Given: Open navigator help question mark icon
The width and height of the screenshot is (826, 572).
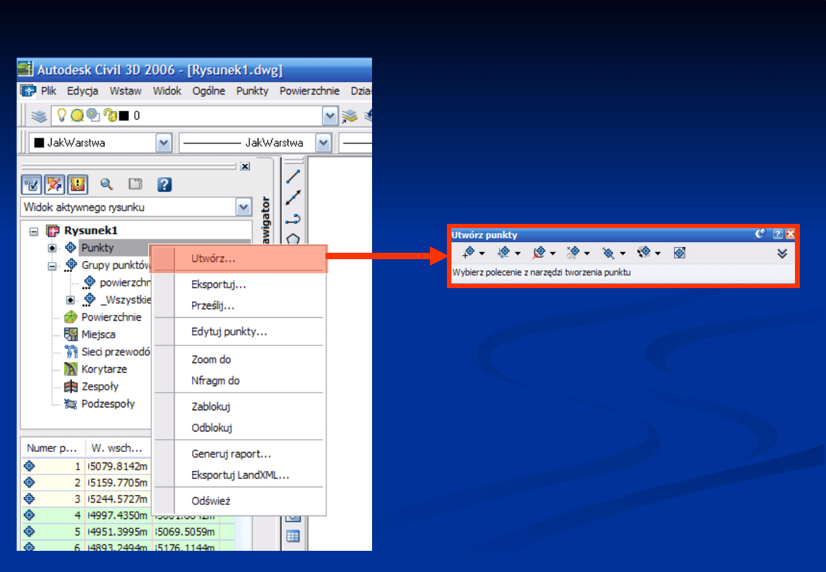Looking at the screenshot, I should tap(164, 184).
